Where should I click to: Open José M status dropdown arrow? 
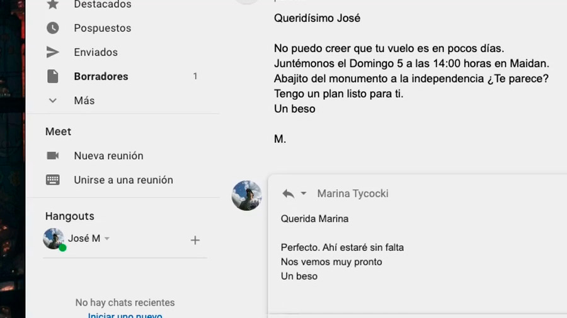click(x=107, y=238)
